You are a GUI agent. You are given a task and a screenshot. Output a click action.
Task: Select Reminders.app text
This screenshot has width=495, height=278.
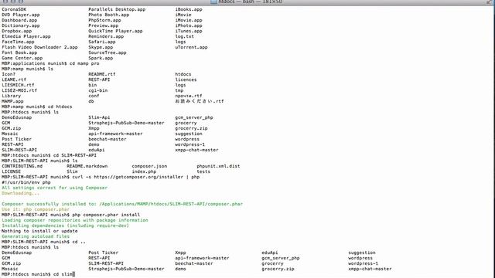(x=106, y=36)
